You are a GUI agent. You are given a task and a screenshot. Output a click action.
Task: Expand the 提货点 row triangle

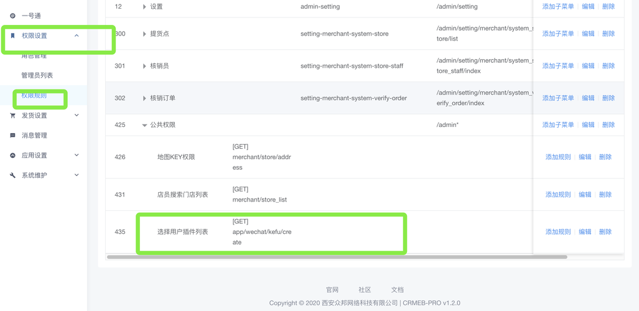144,34
